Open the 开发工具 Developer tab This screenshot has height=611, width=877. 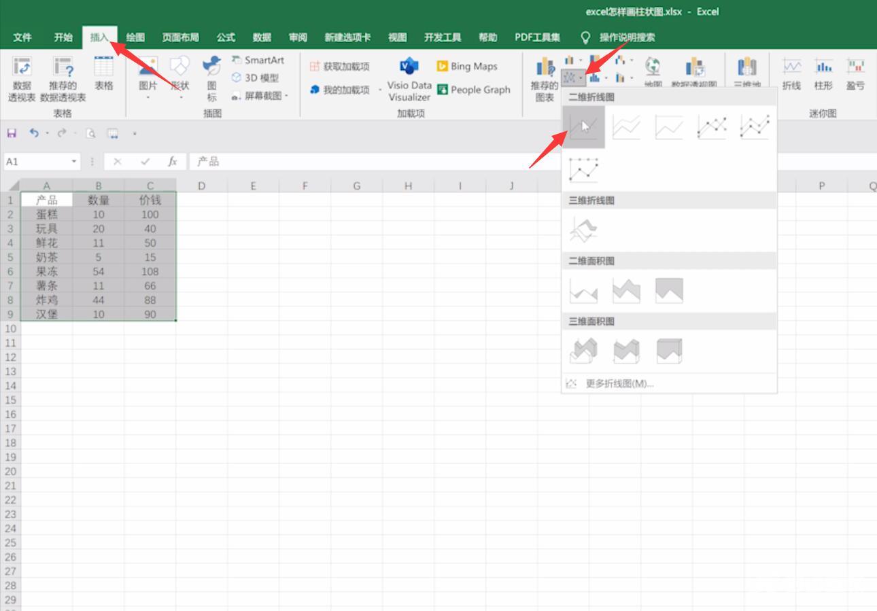tap(443, 37)
